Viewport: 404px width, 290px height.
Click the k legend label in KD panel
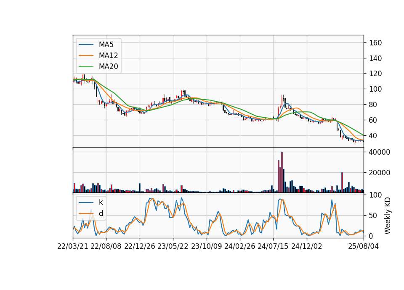click(x=101, y=202)
